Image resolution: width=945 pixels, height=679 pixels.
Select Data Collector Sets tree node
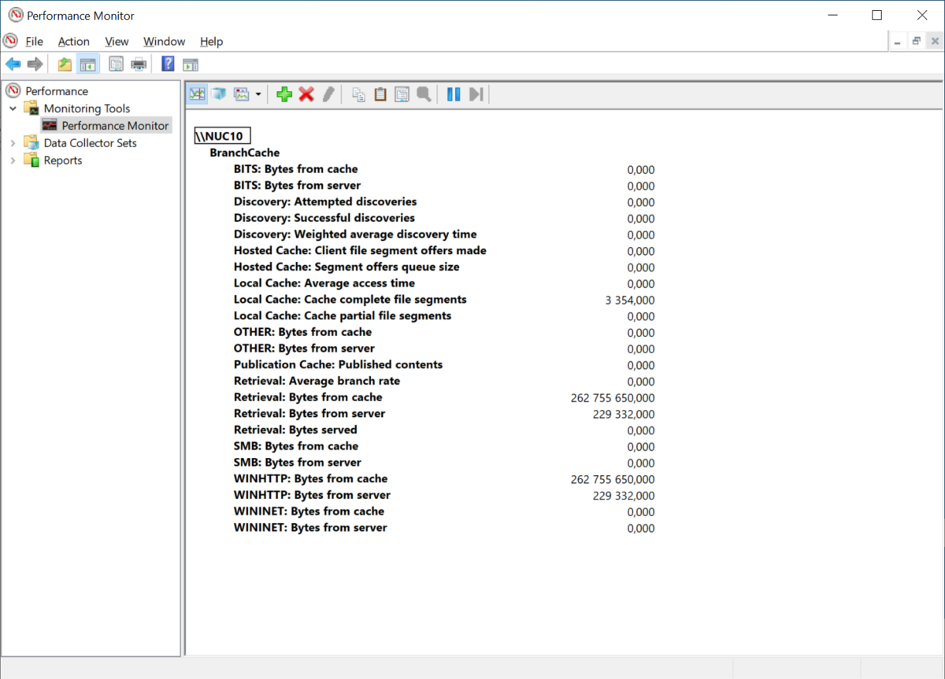click(x=90, y=143)
